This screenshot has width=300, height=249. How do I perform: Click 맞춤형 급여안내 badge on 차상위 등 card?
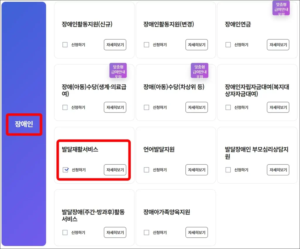coord(200,71)
